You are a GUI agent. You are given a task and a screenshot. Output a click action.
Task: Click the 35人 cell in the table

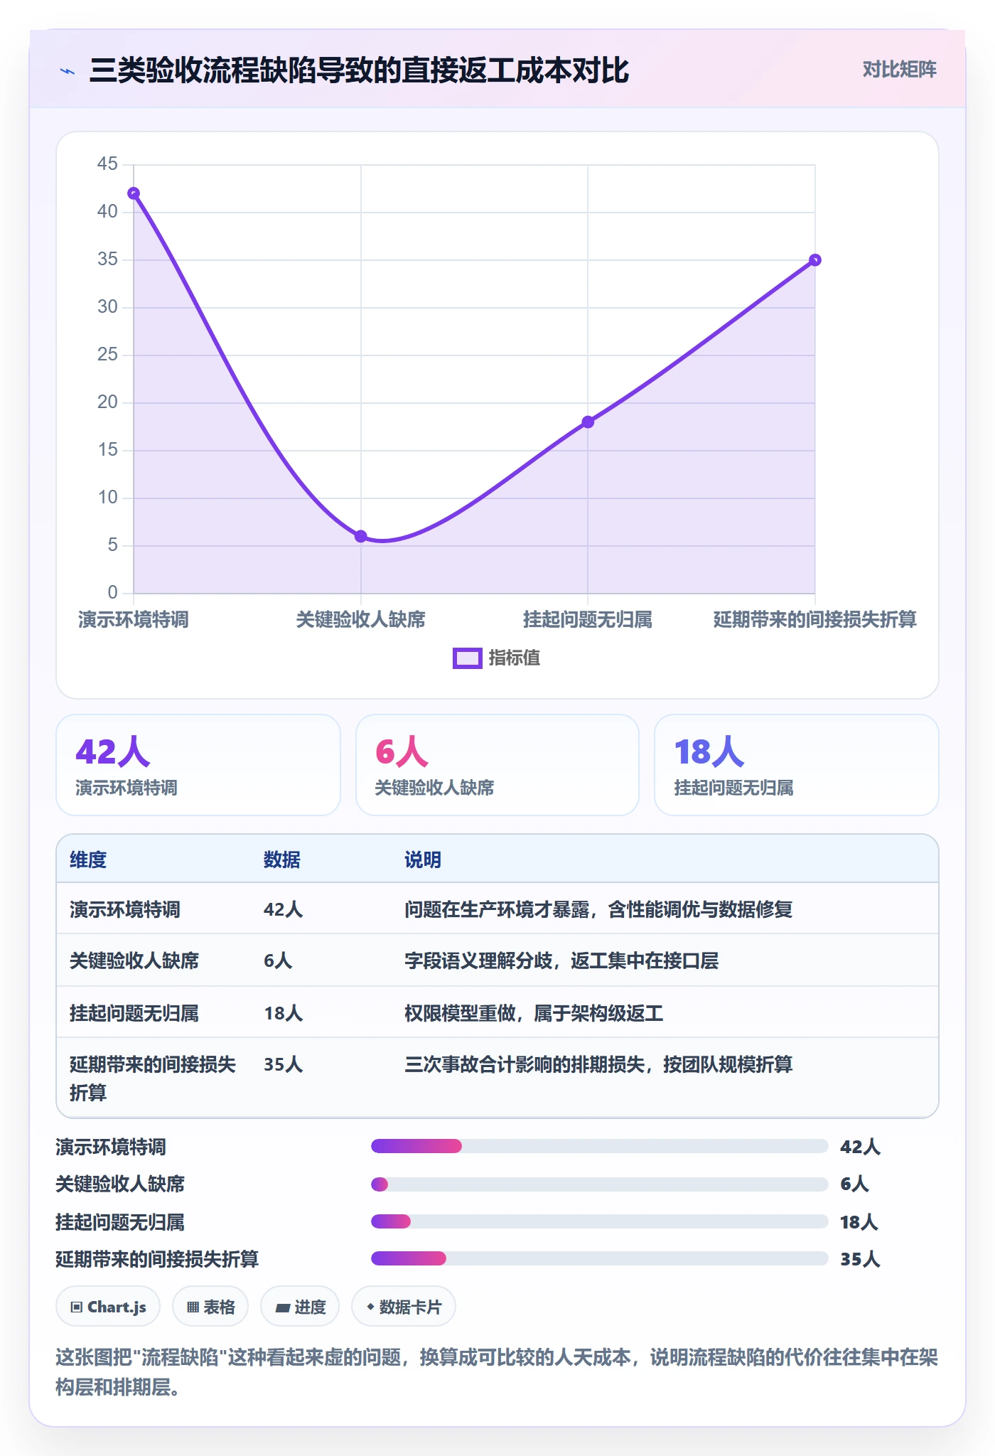[x=284, y=1065]
